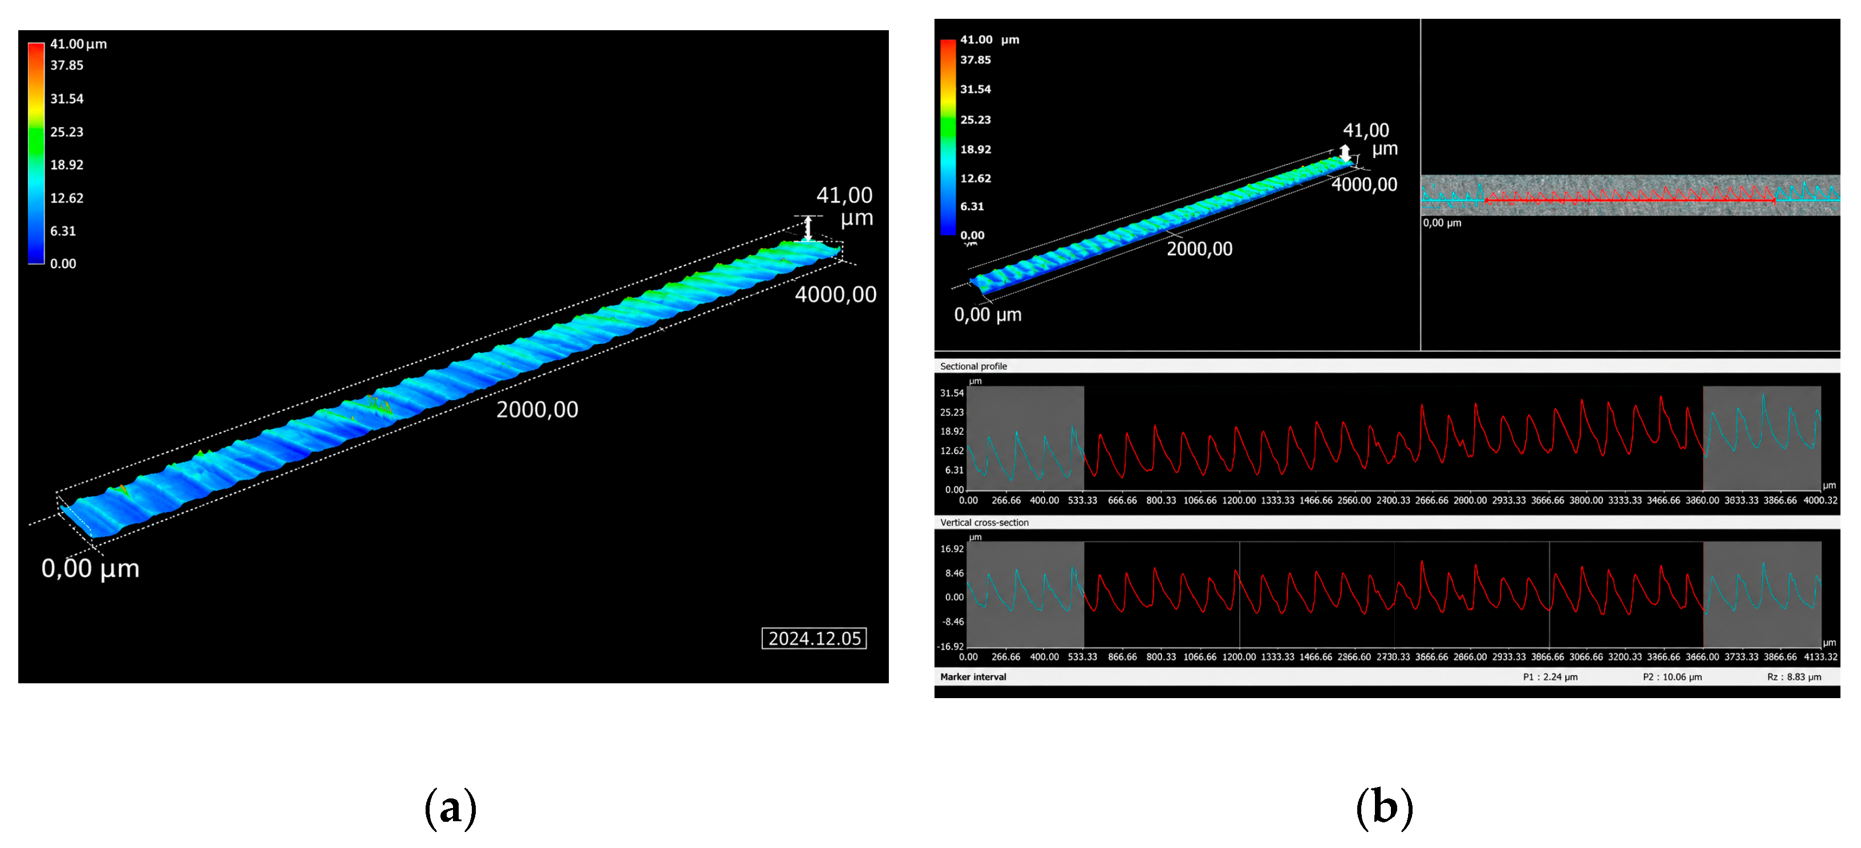
Task: Click the Rz : 8.83 µm readout
Action: click(1794, 677)
